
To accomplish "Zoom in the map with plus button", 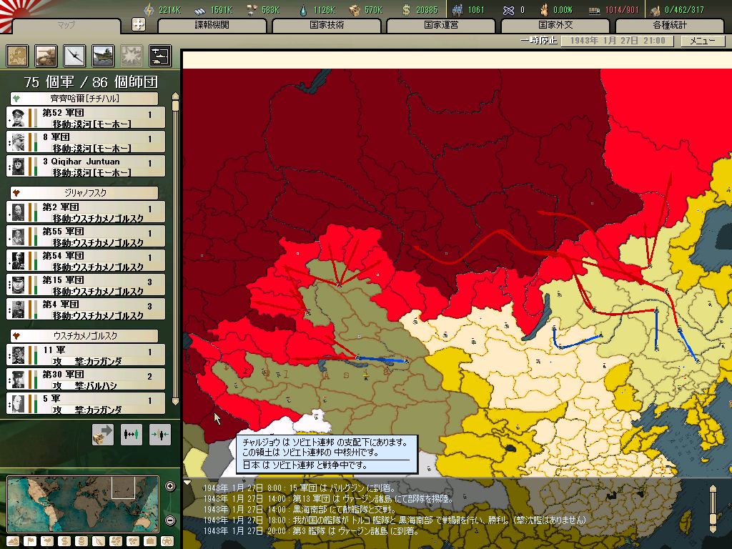I will 170,486.
